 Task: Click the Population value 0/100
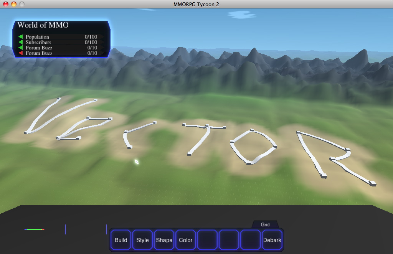pos(91,37)
